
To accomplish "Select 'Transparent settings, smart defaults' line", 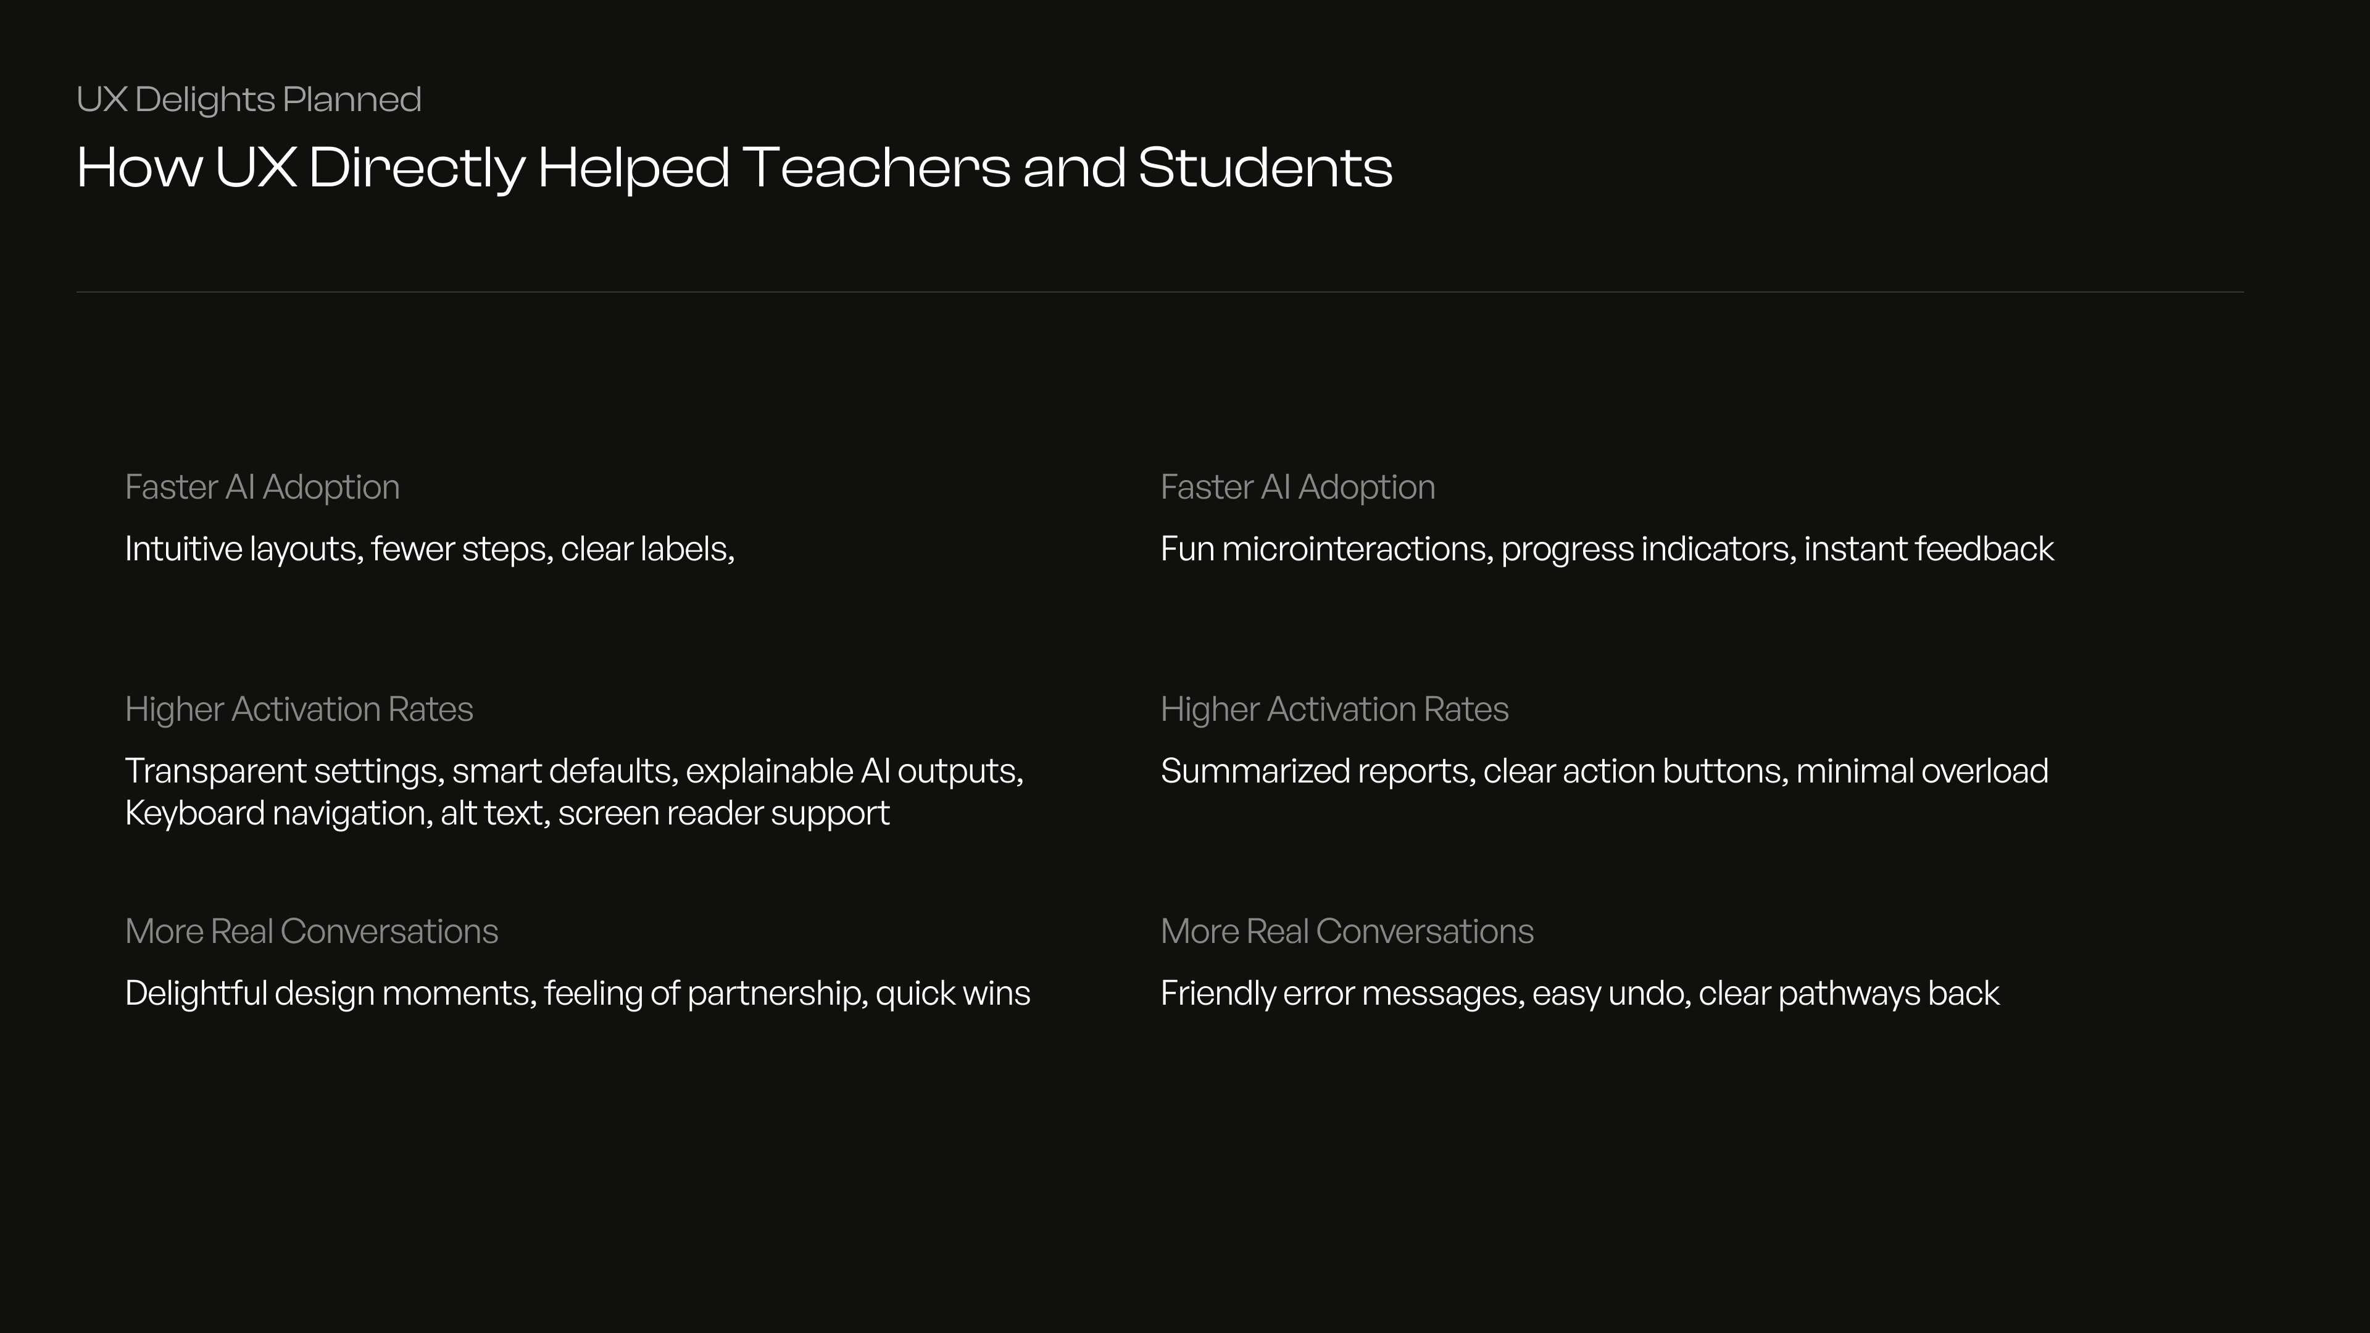I will pyautogui.click(x=574, y=771).
